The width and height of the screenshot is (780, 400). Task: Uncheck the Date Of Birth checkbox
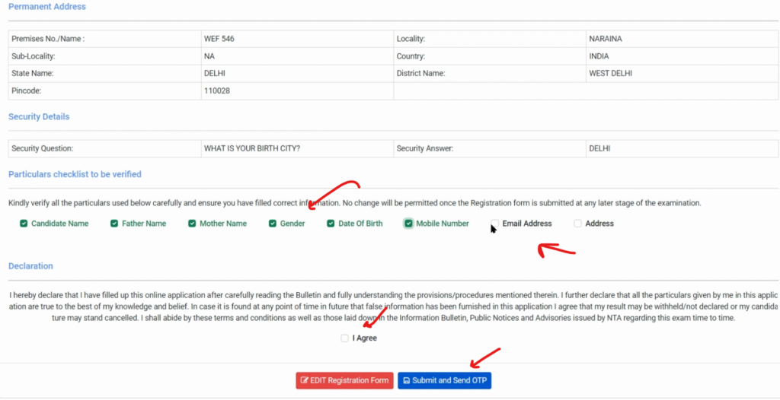pyautogui.click(x=331, y=224)
